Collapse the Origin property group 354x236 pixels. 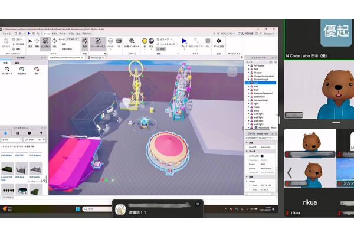pos(247,181)
